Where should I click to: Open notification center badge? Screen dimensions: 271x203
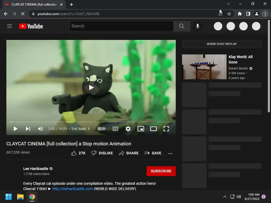pos(264,196)
